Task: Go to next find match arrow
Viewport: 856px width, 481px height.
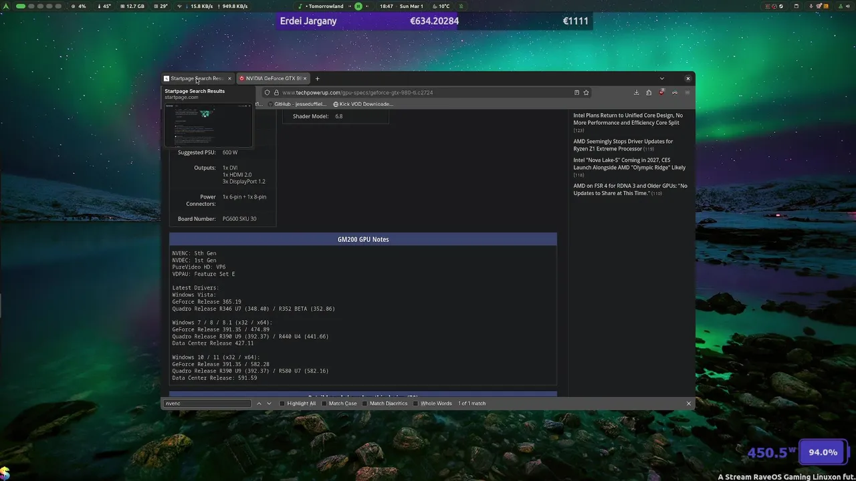Action: pos(269,404)
